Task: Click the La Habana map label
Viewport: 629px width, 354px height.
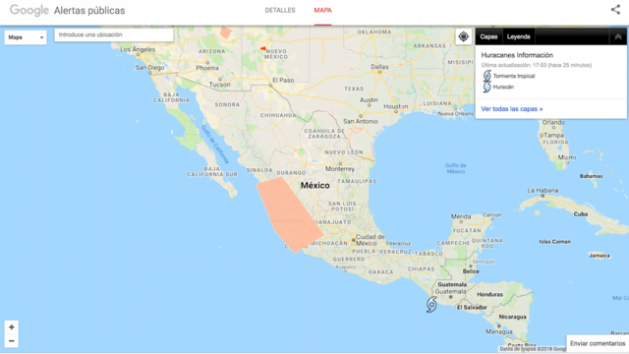Action: pyautogui.click(x=543, y=190)
